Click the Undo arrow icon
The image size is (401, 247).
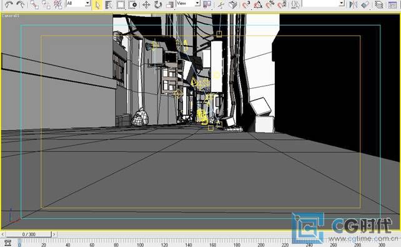[9, 4]
